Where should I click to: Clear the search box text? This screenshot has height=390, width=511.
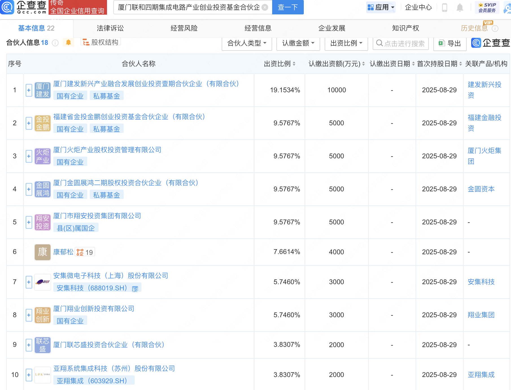point(265,7)
